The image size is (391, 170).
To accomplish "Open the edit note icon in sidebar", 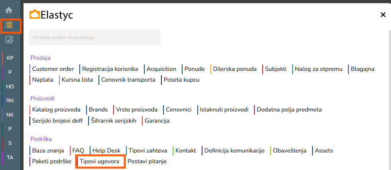I will click(9, 40).
